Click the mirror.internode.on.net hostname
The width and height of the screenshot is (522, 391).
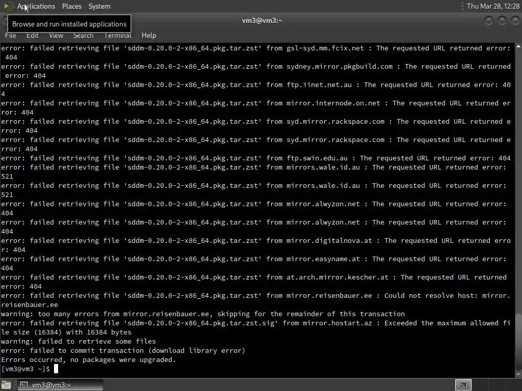[x=333, y=103]
